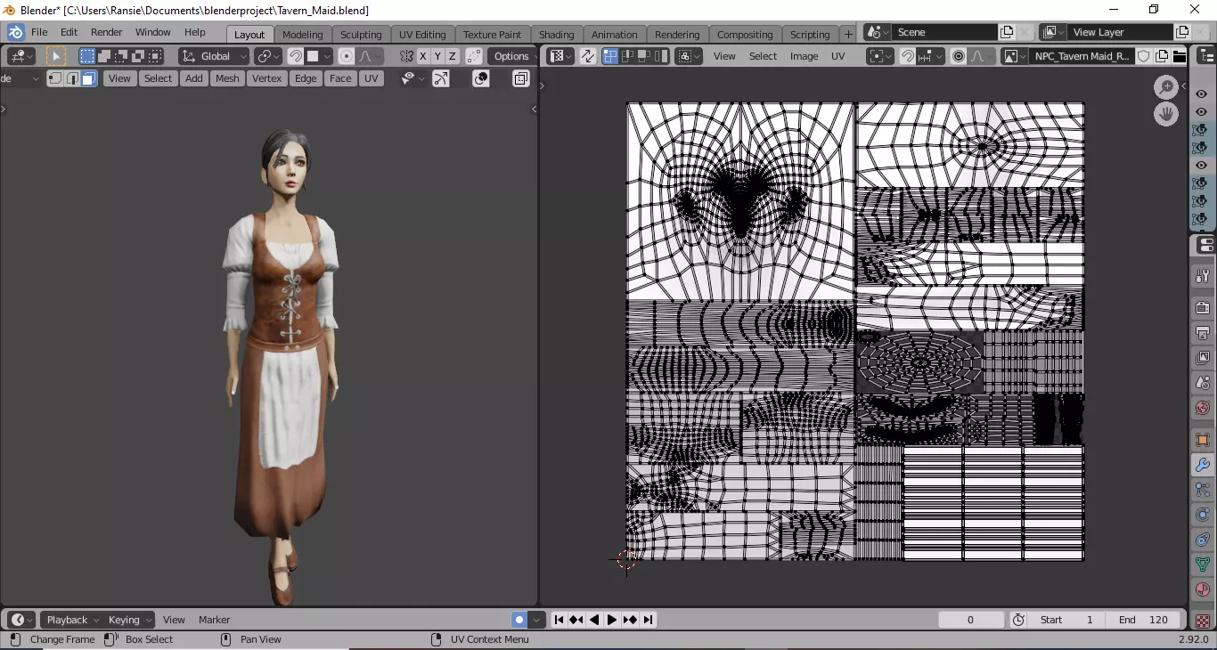Open Tool properties tab
This screenshot has width=1217, height=650.
[1203, 276]
